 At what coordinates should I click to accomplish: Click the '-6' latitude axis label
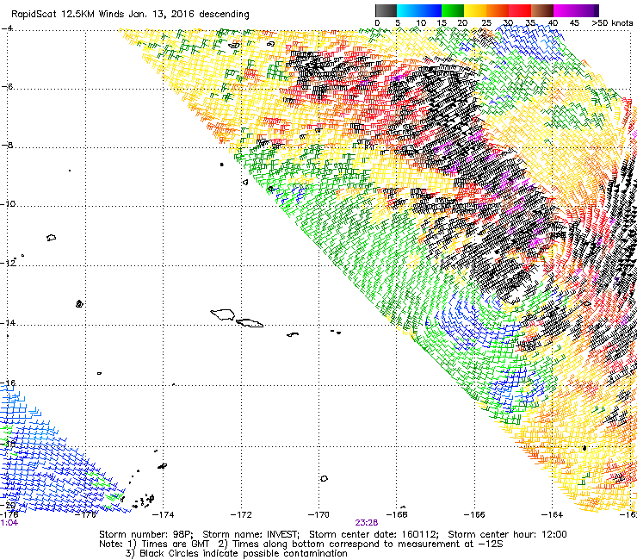coord(8,87)
